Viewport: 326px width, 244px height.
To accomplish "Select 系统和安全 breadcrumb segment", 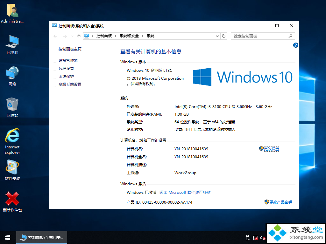I will tap(129, 36).
